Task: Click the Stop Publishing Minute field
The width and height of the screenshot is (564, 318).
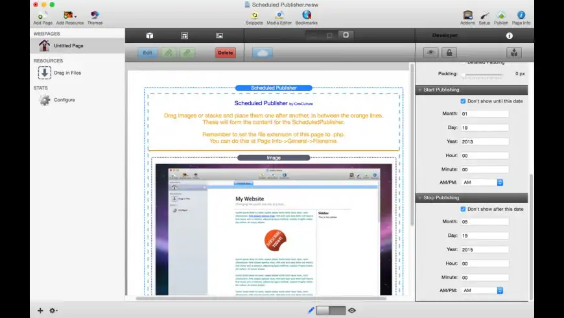Action: (485, 278)
